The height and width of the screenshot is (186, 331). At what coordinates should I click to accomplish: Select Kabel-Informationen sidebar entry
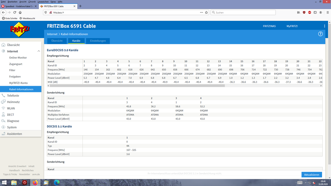(21, 89)
